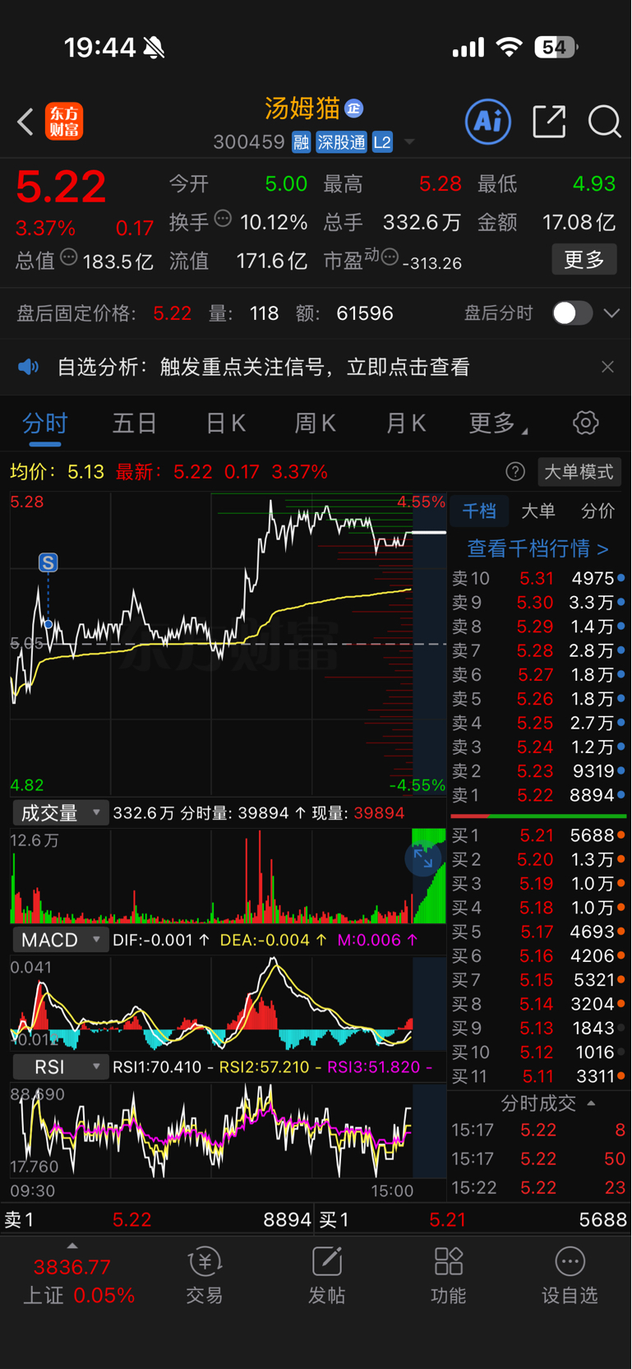The height and width of the screenshot is (1369, 632).
Task: Open the 更多 chart period dropdown
Action: click(x=498, y=423)
